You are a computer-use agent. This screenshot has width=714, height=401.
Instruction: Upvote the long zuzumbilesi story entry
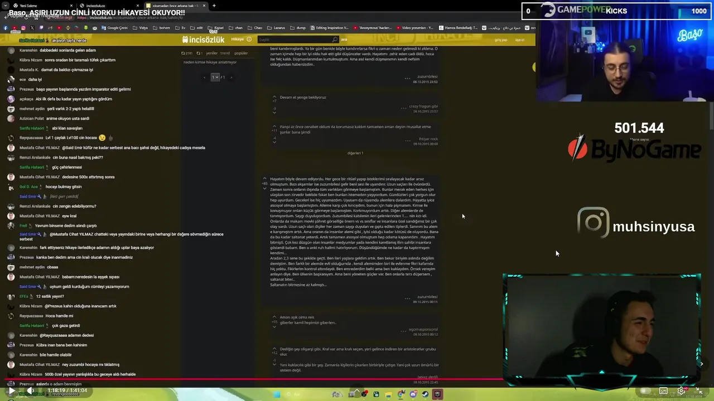[x=265, y=178]
